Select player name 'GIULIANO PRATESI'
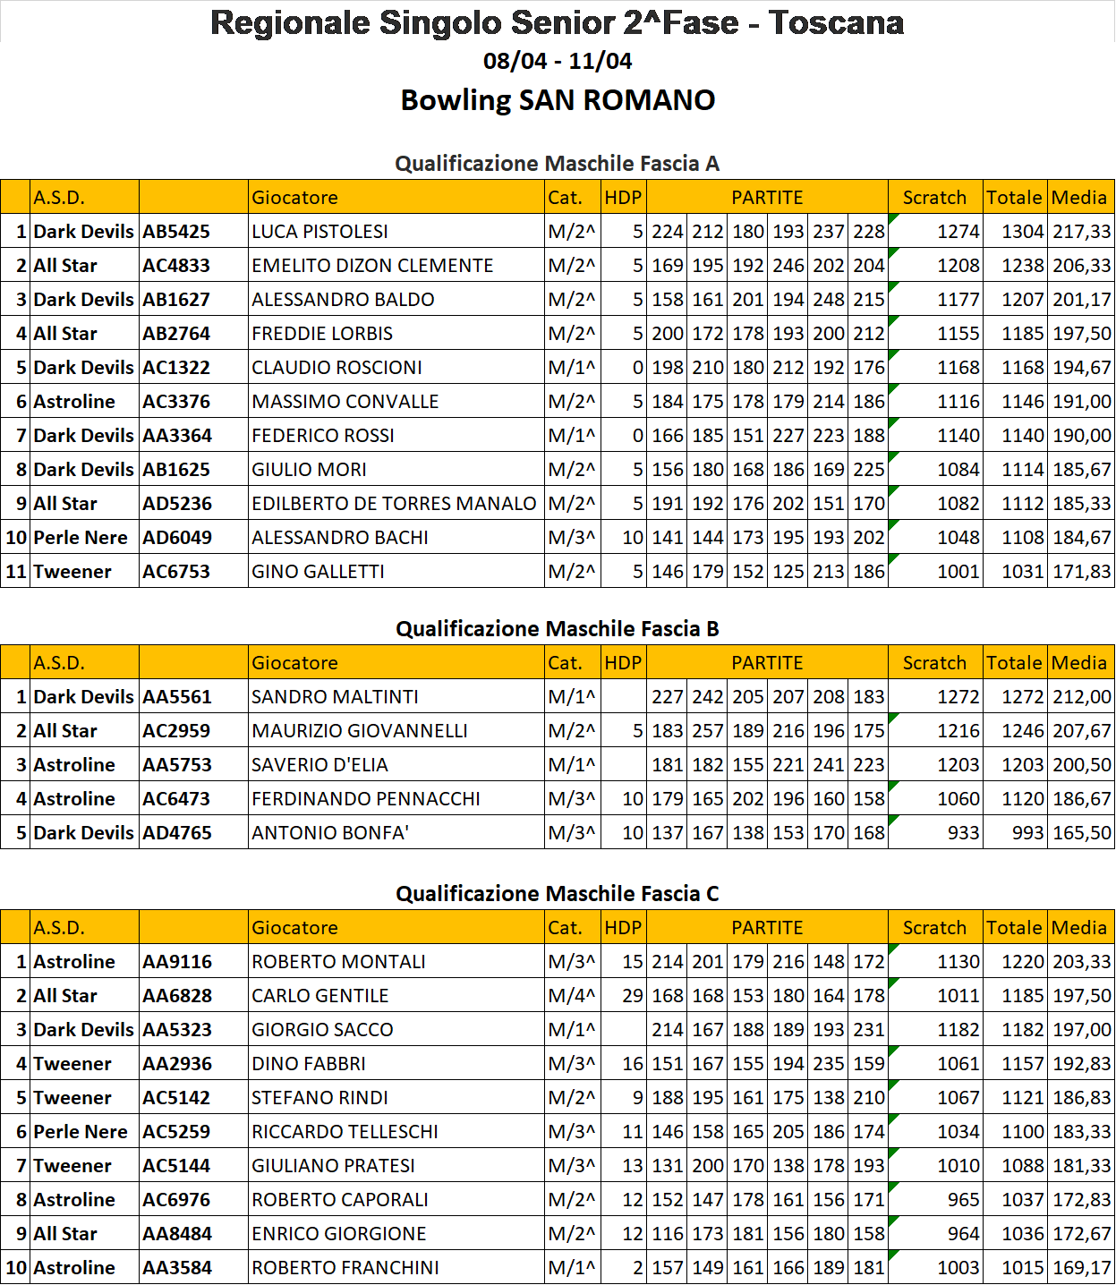1116x1285 pixels. [x=333, y=1166]
